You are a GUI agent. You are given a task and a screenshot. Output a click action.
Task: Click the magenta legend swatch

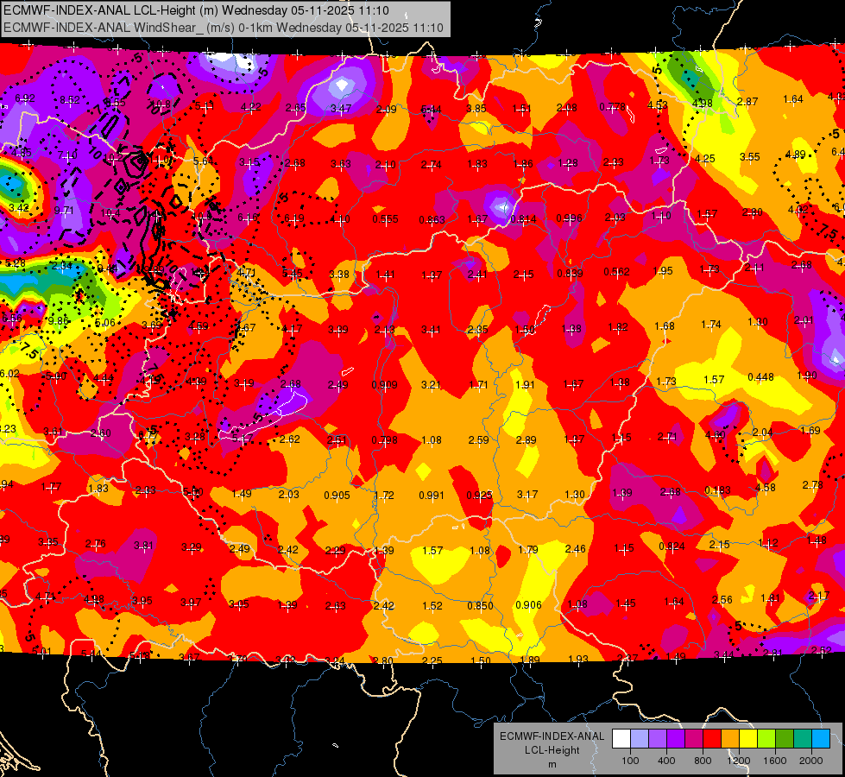(x=694, y=739)
